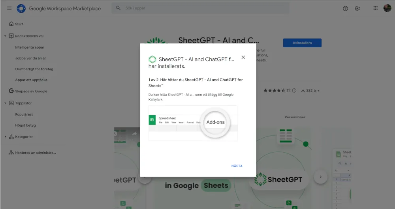The height and width of the screenshot is (209, 395).
Task: Click the SheetGPT app title heading
Action: (x=218, y=40)
